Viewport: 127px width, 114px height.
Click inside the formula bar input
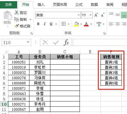tap(100, 42)
